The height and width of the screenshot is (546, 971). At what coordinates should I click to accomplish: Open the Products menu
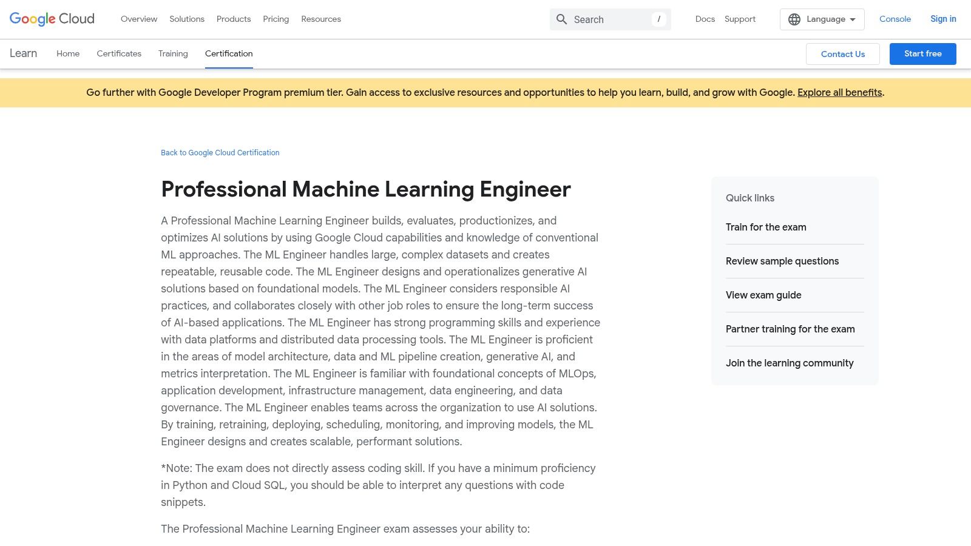pyautogui.click(x=234, y=19)
